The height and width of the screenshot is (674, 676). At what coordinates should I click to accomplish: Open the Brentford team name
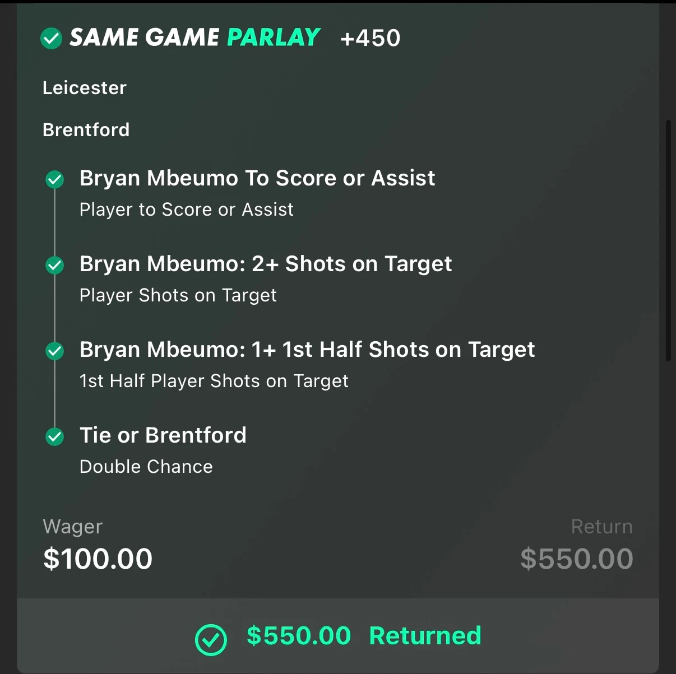(86, 130)
